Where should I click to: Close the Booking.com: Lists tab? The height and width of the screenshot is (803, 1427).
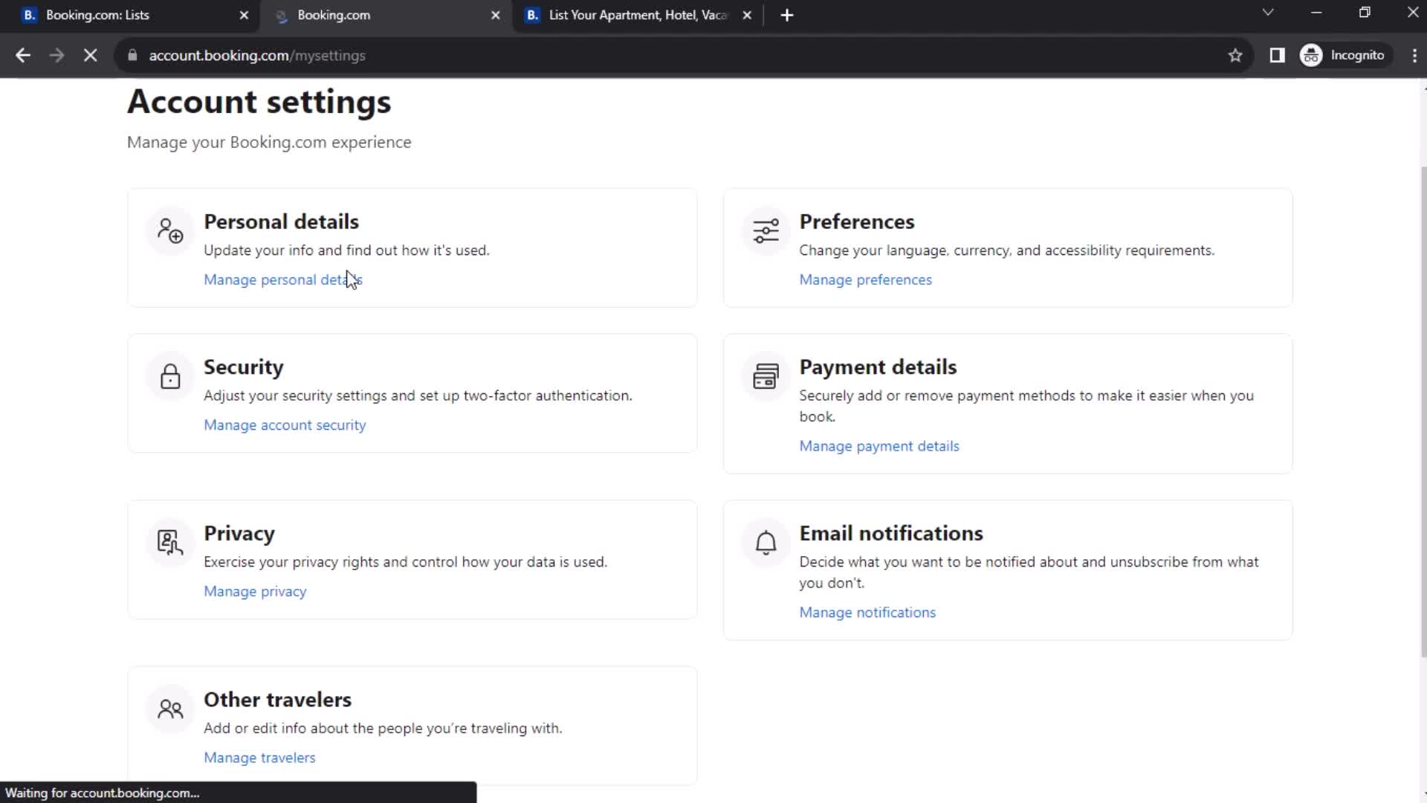click(x=244, y=15)
